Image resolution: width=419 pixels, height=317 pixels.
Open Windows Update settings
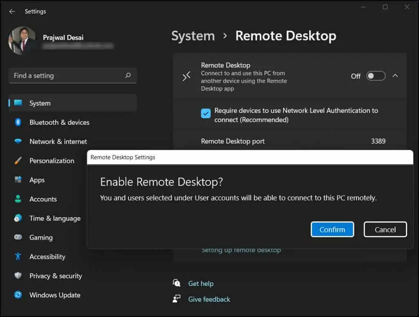point(55,295)
